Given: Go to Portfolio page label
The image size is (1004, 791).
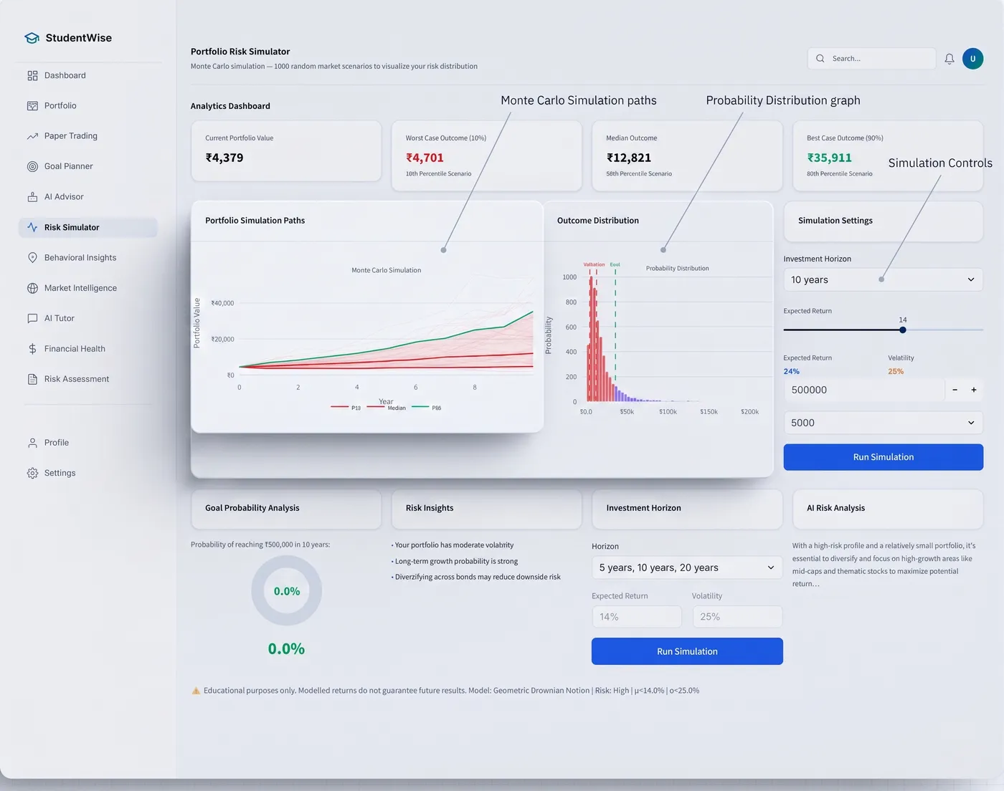Looking at the screenshot, I should [60, 106].
